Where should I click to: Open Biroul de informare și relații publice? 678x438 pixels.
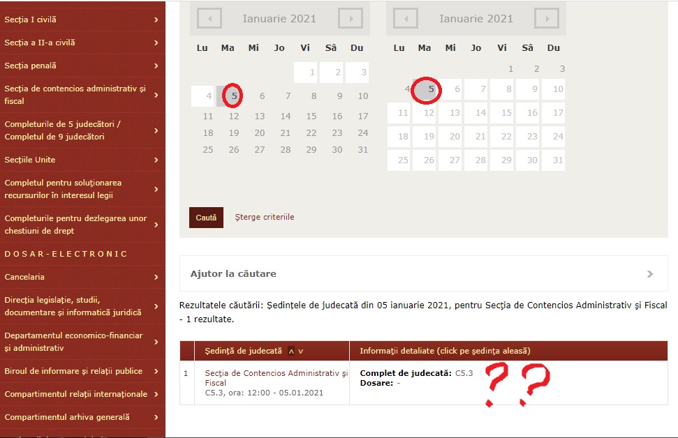pos(73,371)
